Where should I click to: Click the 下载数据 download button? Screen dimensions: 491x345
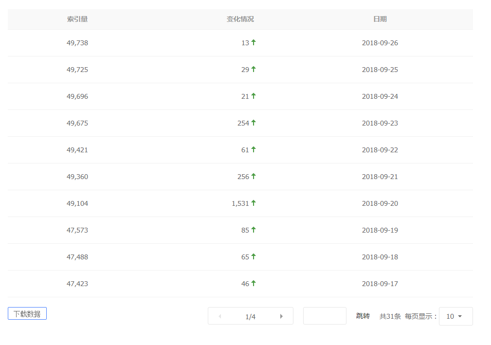click(27, 314)
